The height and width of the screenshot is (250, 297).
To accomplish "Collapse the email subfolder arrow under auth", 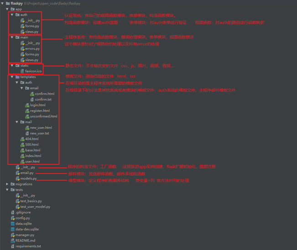I will [x=22, y=88].
